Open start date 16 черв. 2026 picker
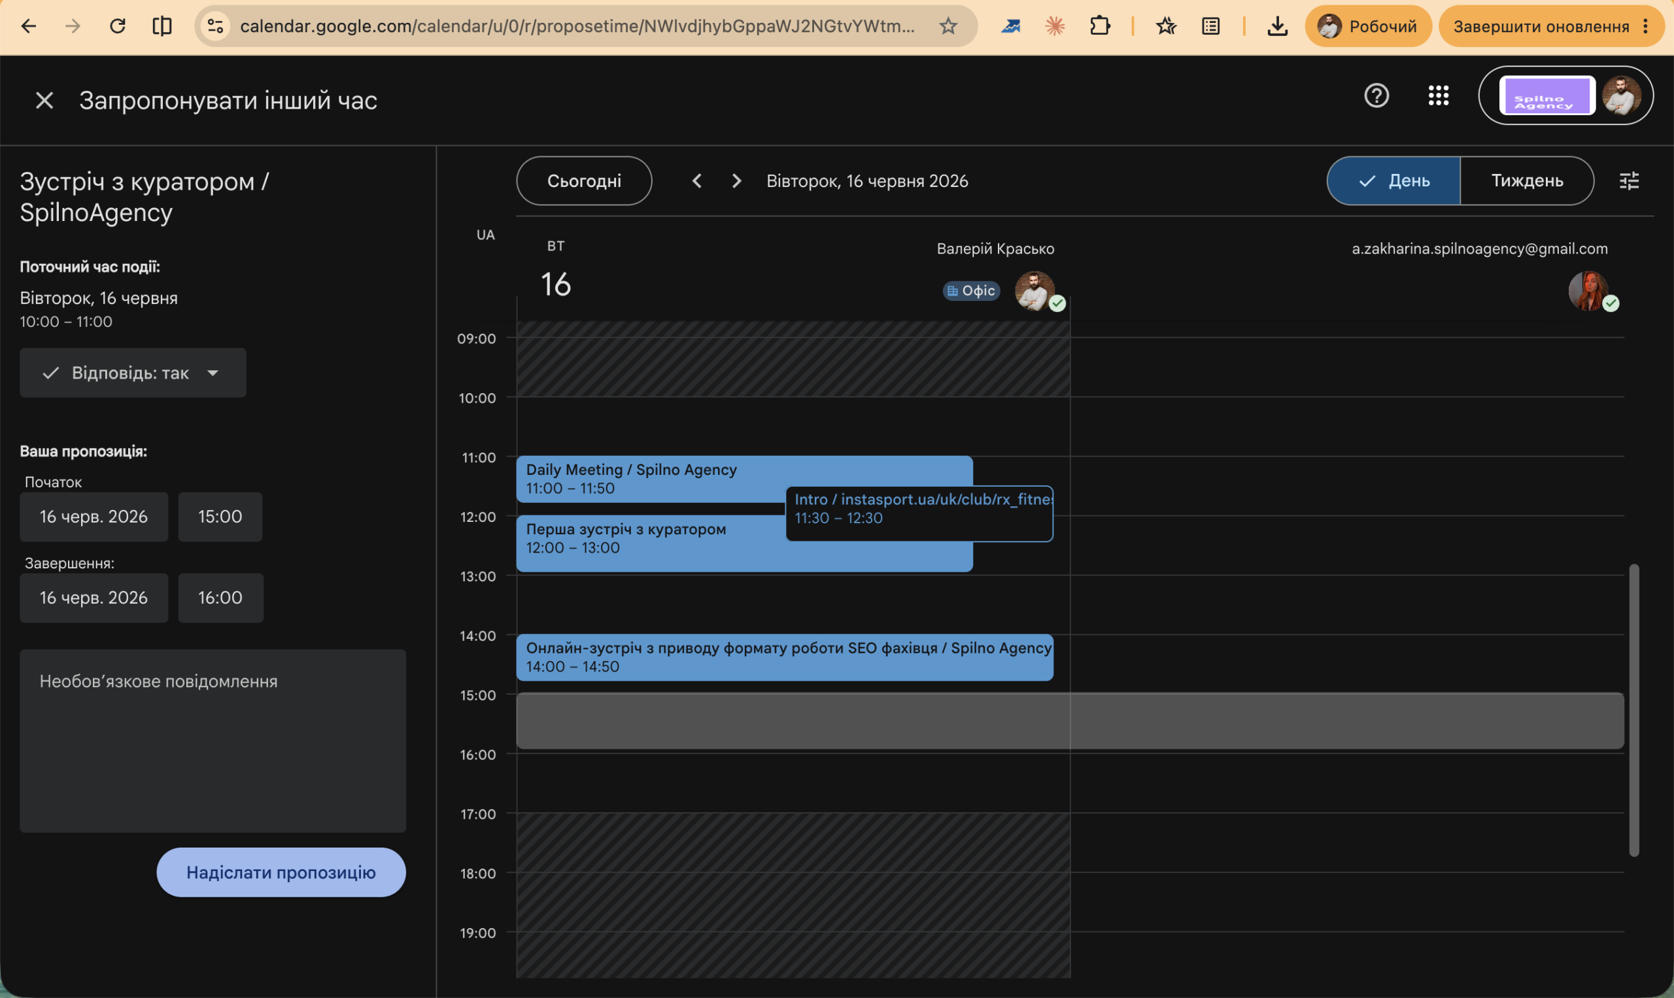The height and width of the screenshot is (998, 1674). [94, 517]
